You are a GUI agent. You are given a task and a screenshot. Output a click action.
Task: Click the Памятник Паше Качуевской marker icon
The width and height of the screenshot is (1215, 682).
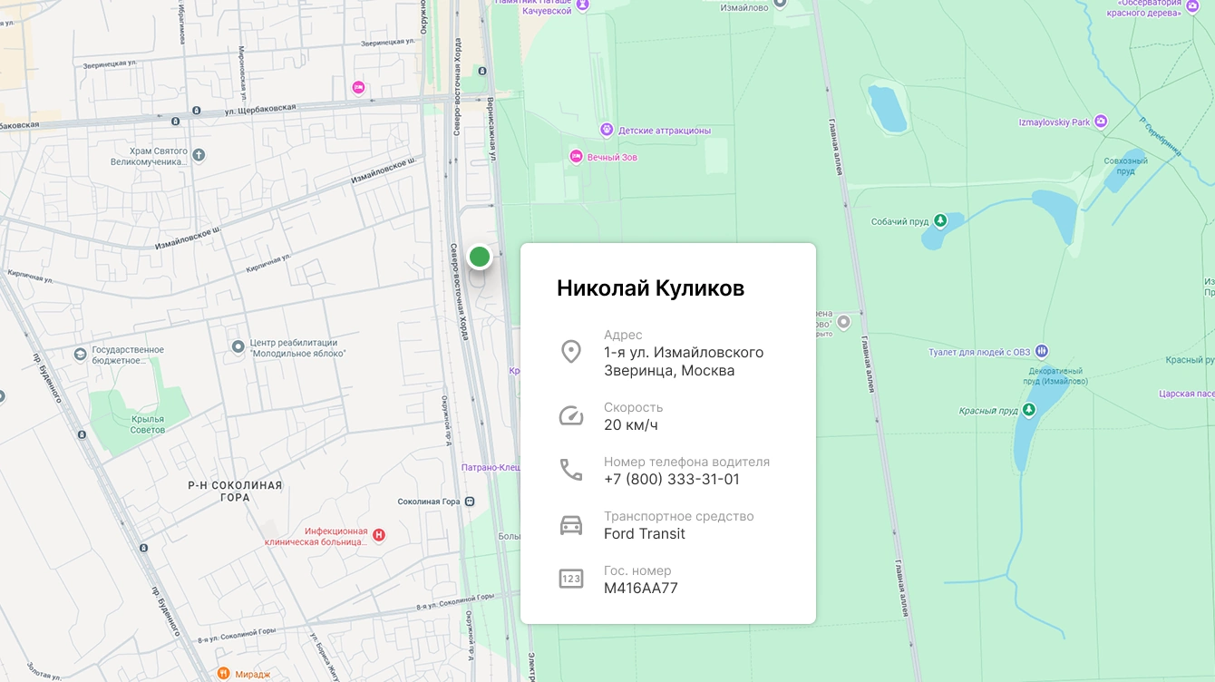coord(583,5)
